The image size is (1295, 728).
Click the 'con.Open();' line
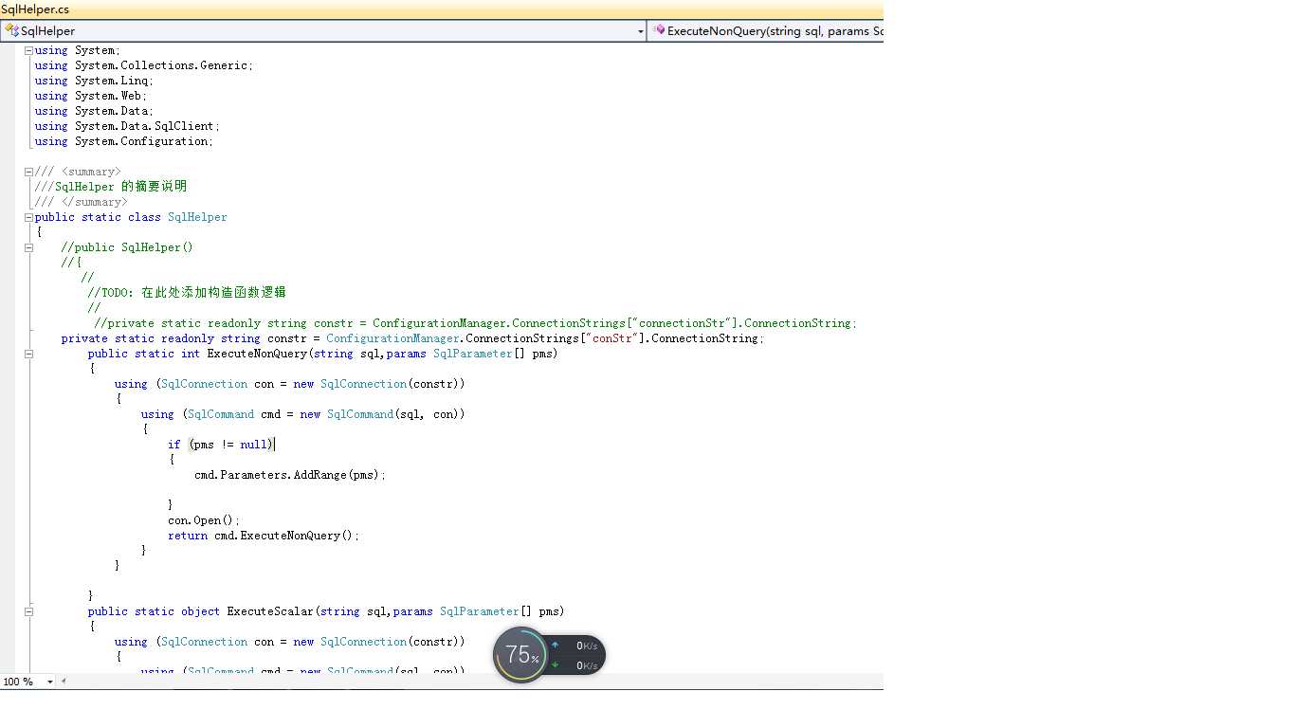(x=204, y=520)
